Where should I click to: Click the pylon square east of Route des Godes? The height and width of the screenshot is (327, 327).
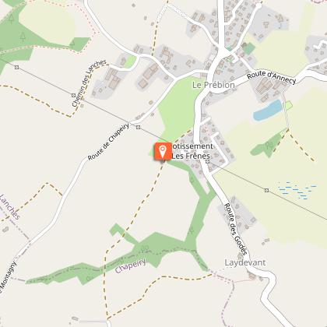pos(266,191)
